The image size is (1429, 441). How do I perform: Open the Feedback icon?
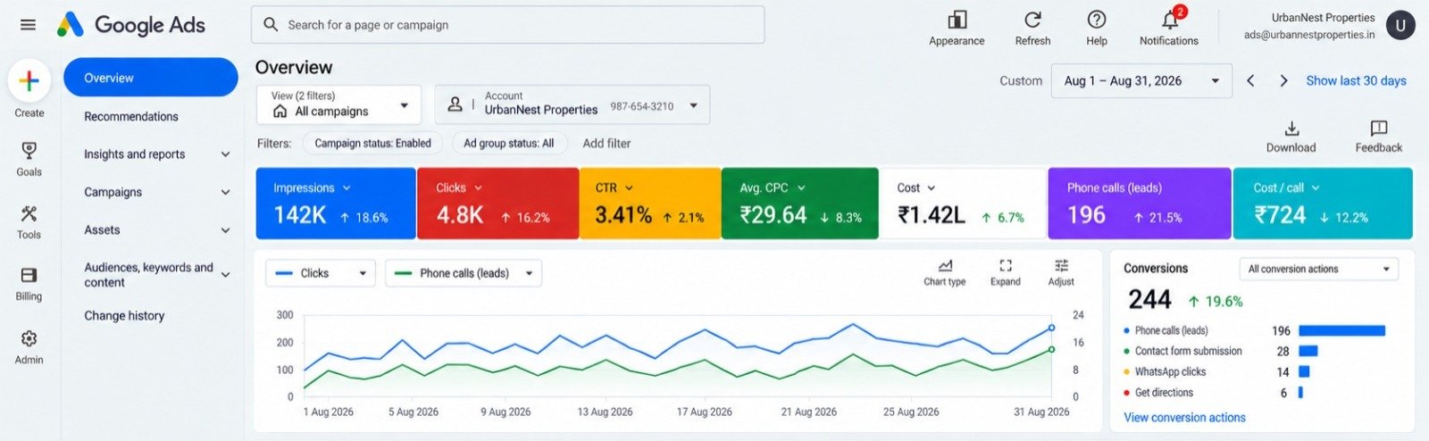click(1378, 137)
